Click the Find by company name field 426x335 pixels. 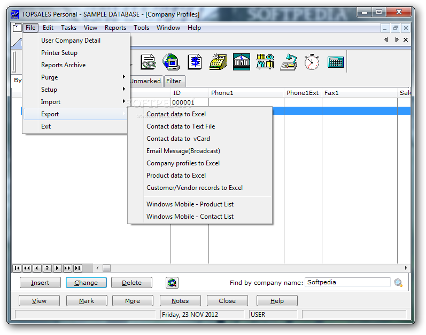point(347,282)
